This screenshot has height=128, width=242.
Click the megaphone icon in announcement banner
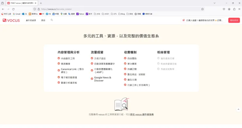(x=184, y=20)
